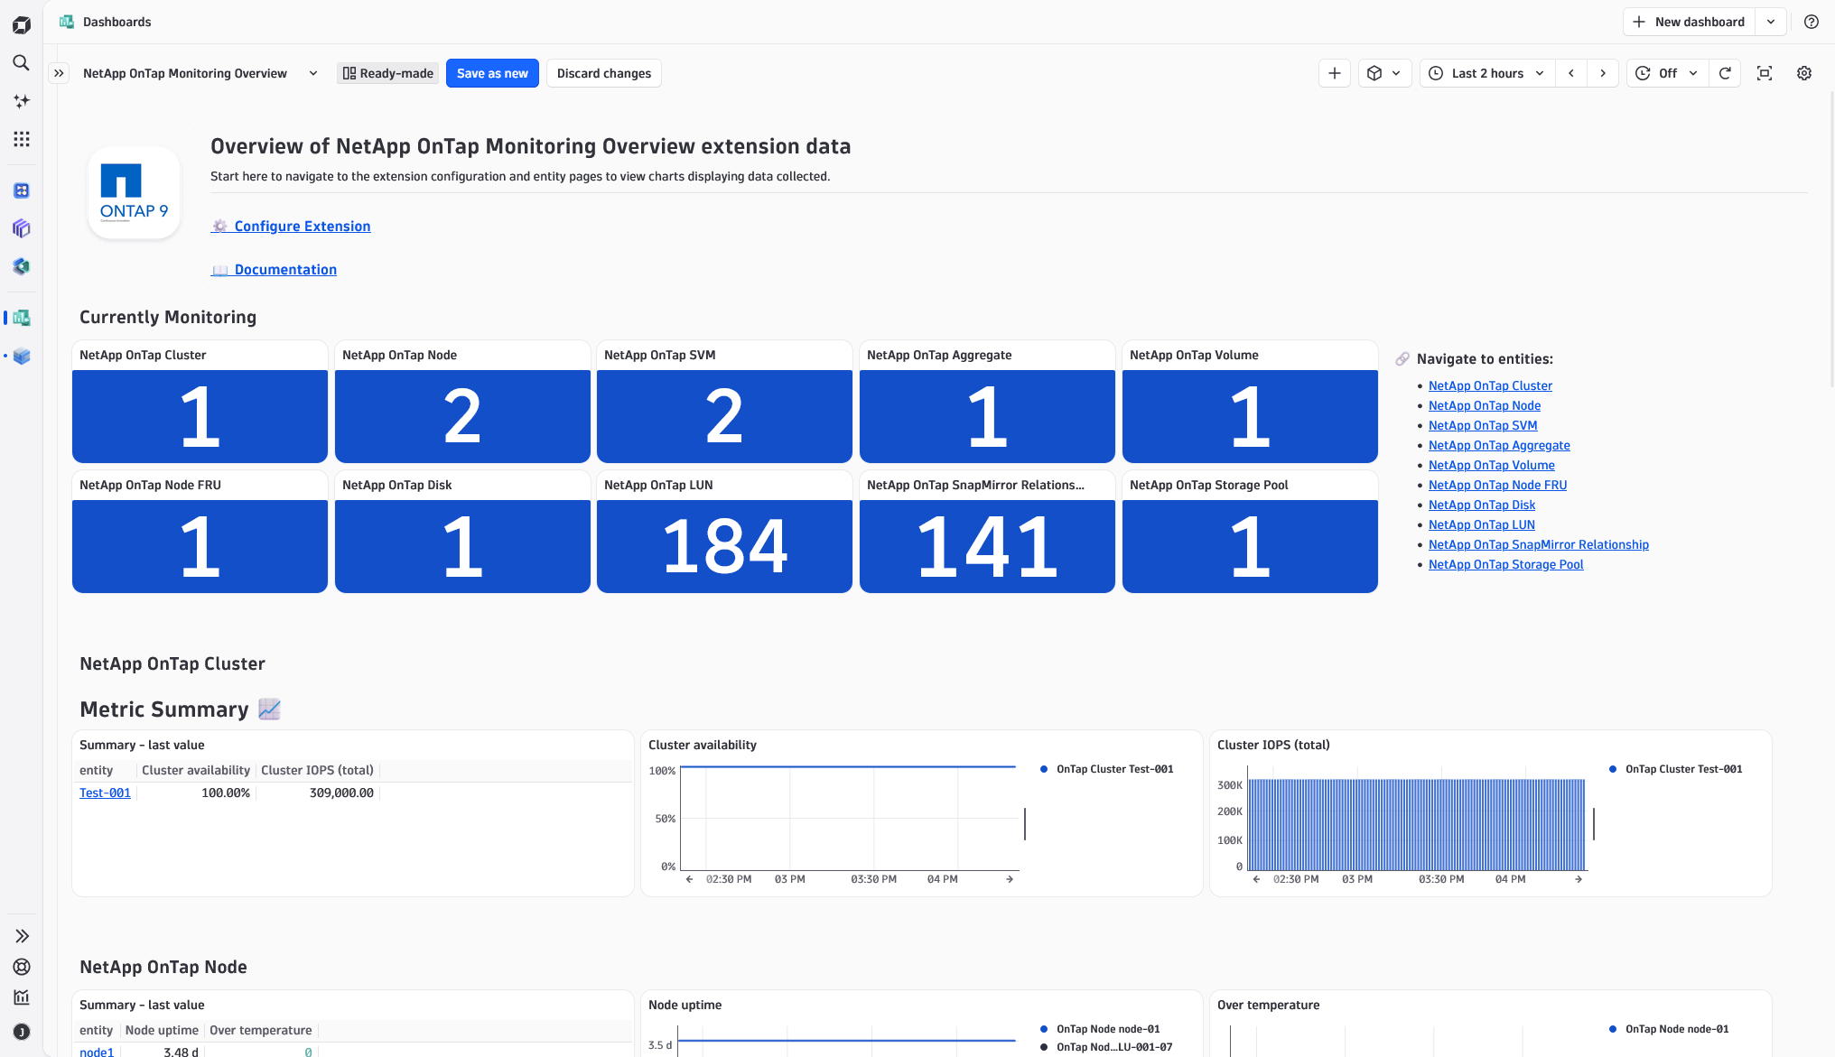Pan Cluster IOPS chart left arrow

tap(1256, 879)
